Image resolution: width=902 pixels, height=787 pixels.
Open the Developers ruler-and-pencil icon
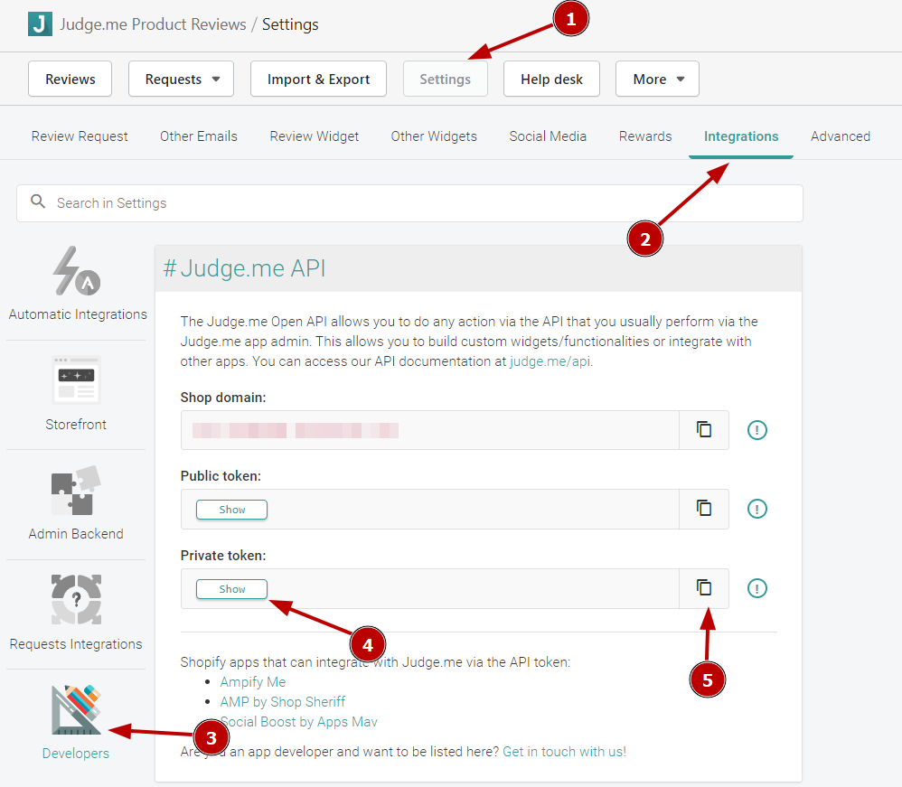pyautogui.click(x=76, y=710)
